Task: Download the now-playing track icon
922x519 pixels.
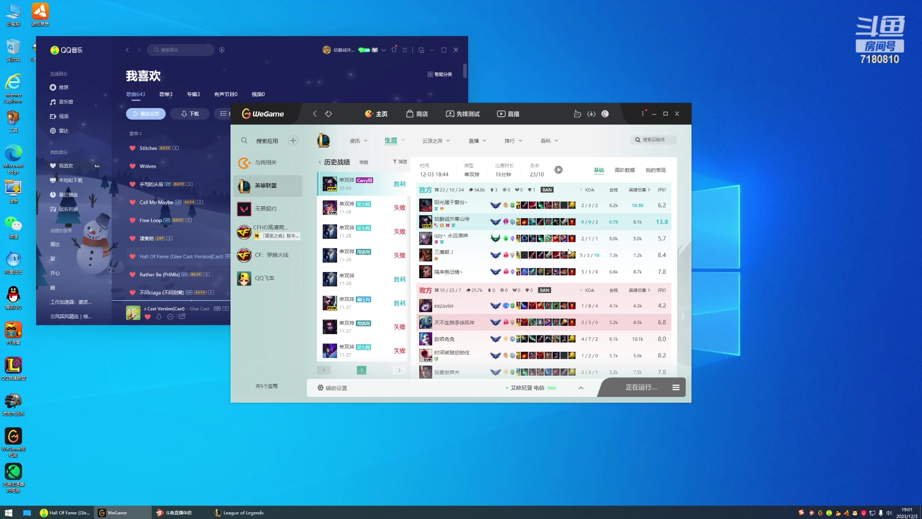Action: pos(159,317)
